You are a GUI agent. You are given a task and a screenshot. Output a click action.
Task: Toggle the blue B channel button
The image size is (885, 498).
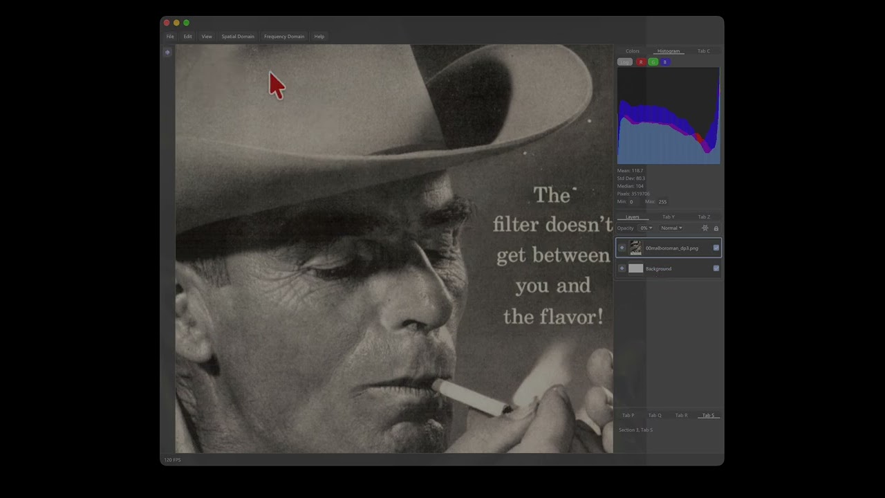tap(665, 62)
